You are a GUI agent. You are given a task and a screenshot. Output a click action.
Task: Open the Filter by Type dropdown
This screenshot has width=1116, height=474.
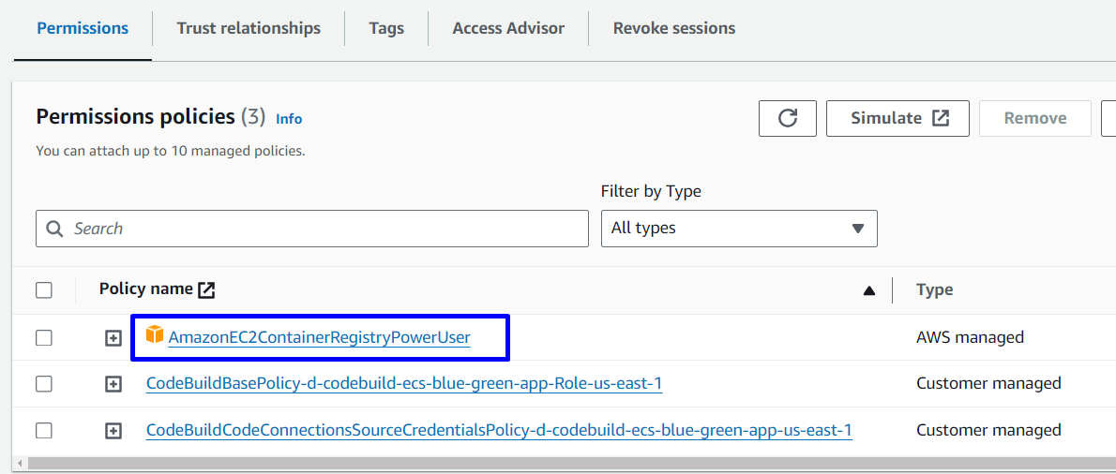(738, 229)
